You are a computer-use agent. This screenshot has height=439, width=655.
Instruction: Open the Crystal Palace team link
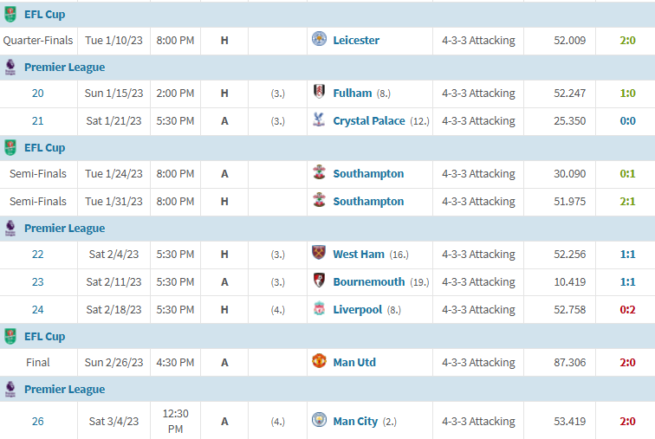coord(369,121)
